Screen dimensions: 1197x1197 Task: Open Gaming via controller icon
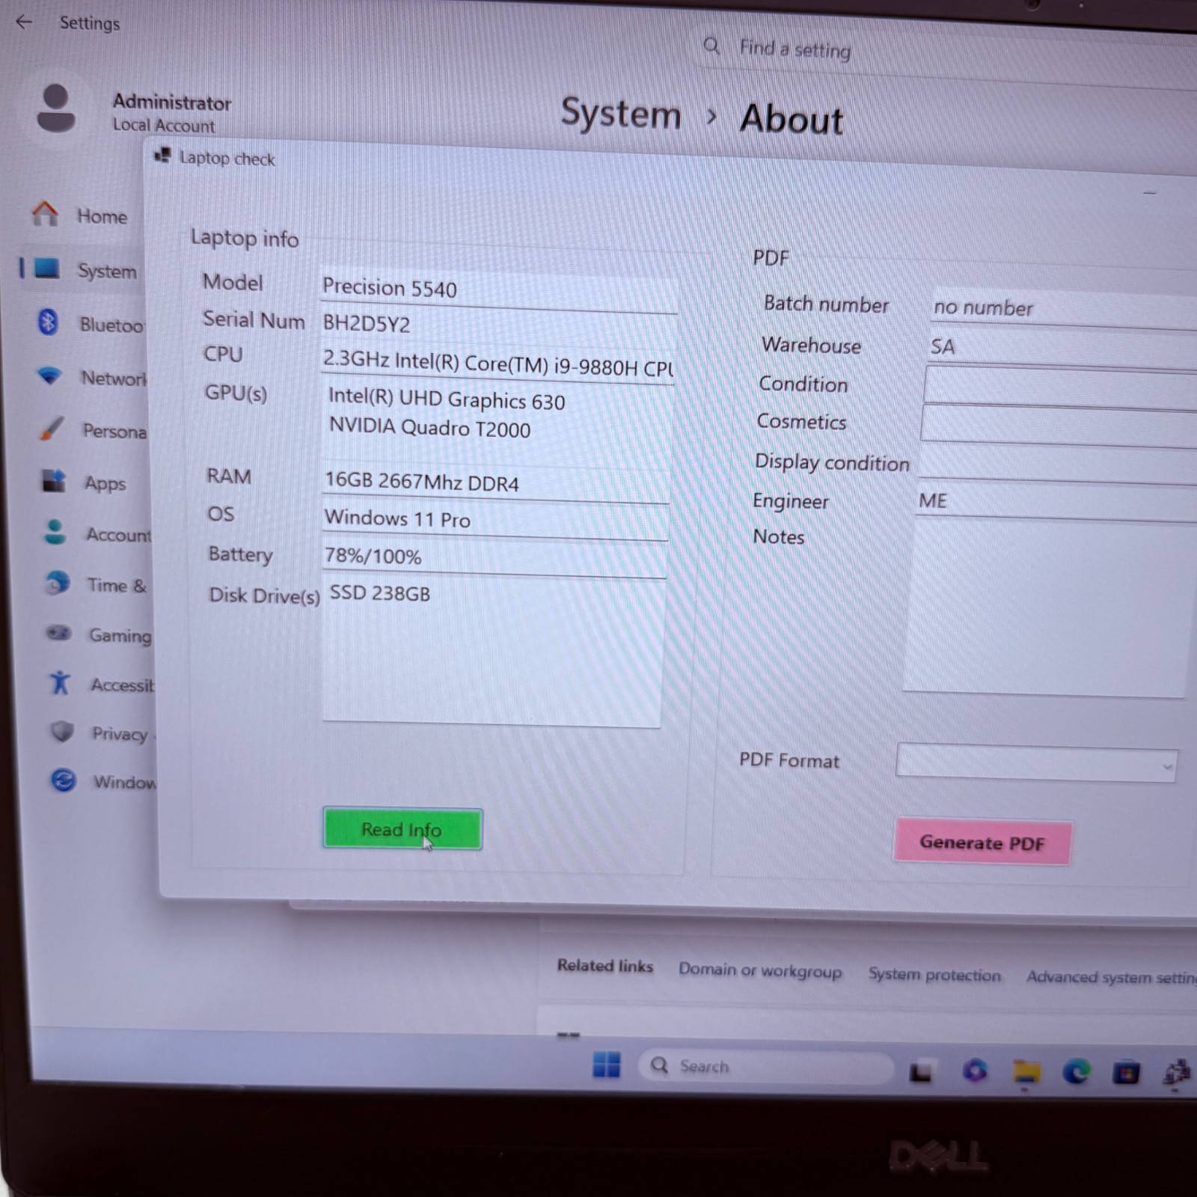(58, 634)
